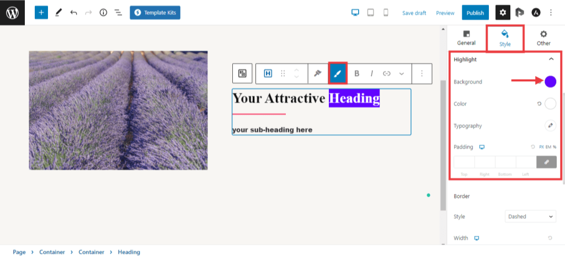Switch to the Other tab
Image resolution: width=565 pixels, height=259 pixels.
click(543, 38)
